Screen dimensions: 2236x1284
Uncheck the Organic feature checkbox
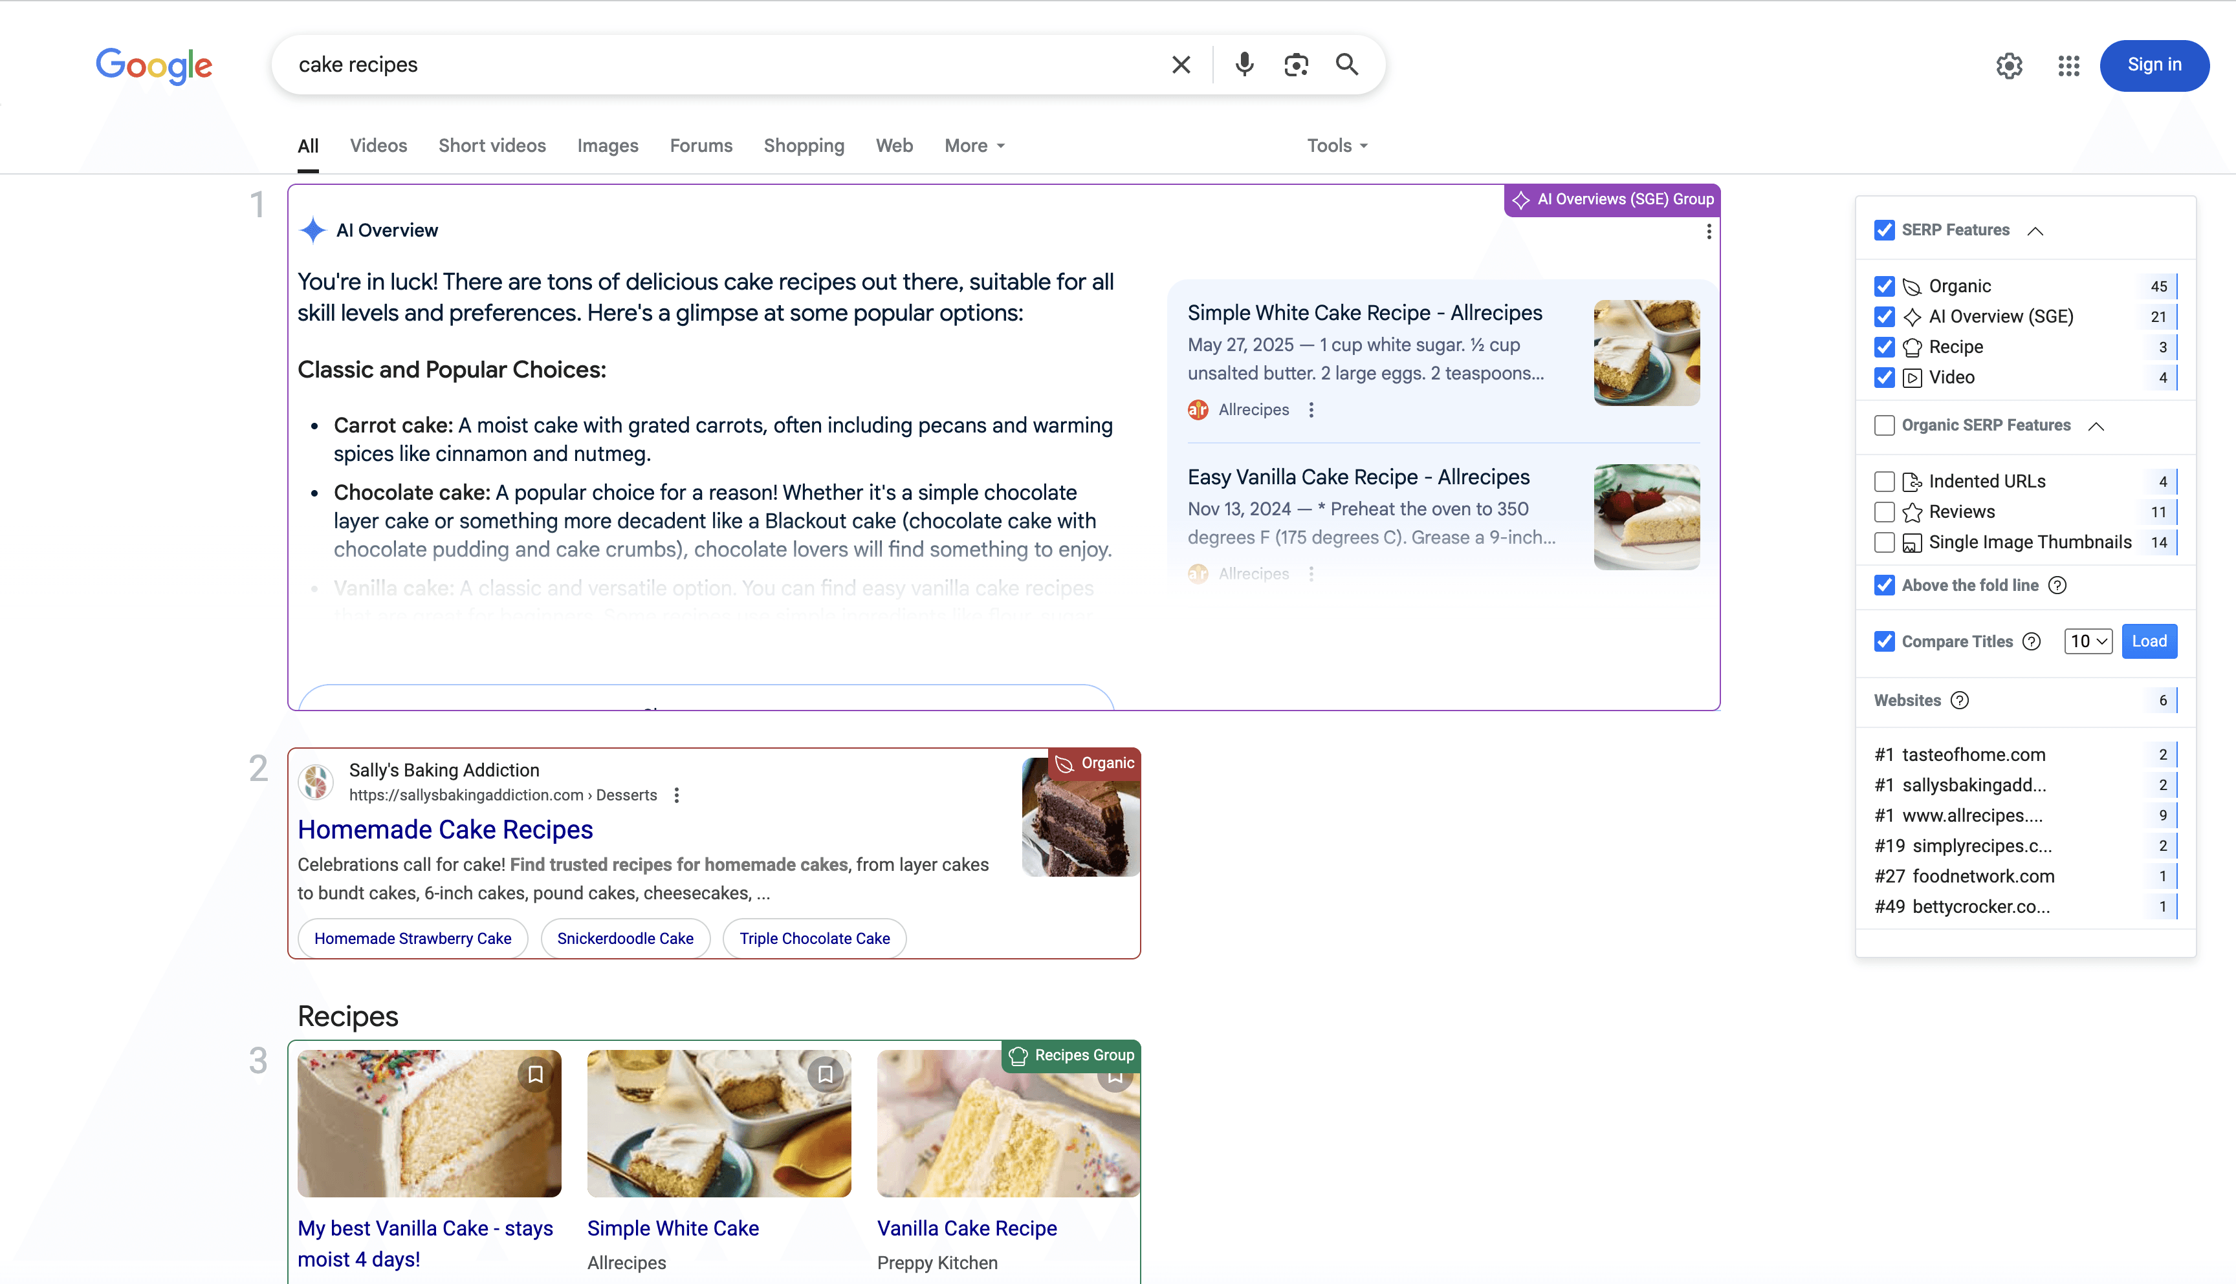click(1884, 286)
